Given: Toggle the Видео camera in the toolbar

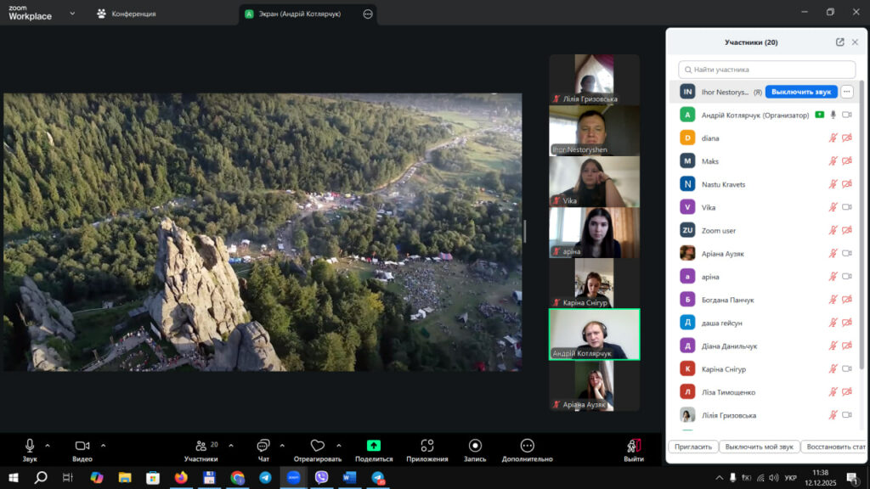Looking at the screenshot, I should pyautogui.click(x=82, y=446).
